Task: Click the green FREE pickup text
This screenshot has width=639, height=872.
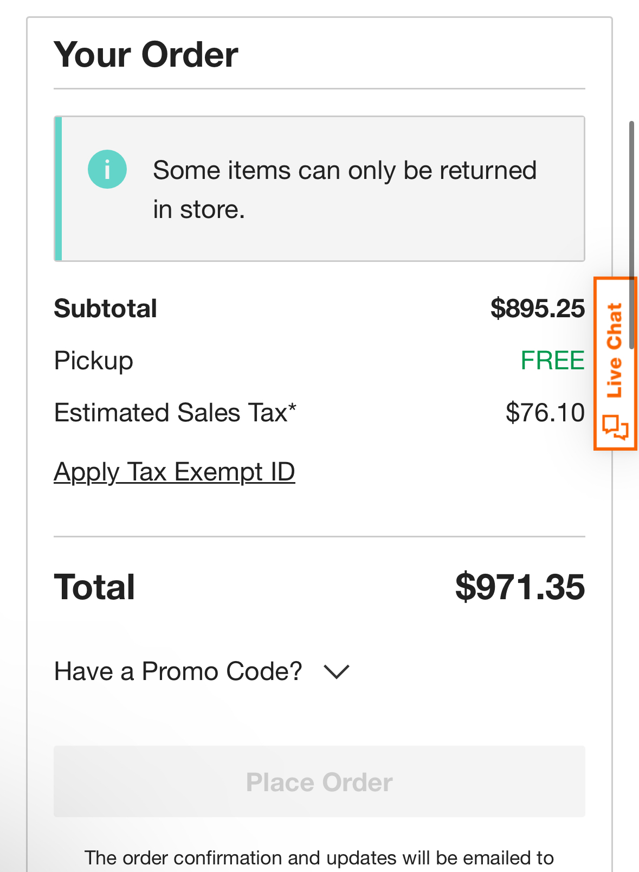Action: point(552,361)
